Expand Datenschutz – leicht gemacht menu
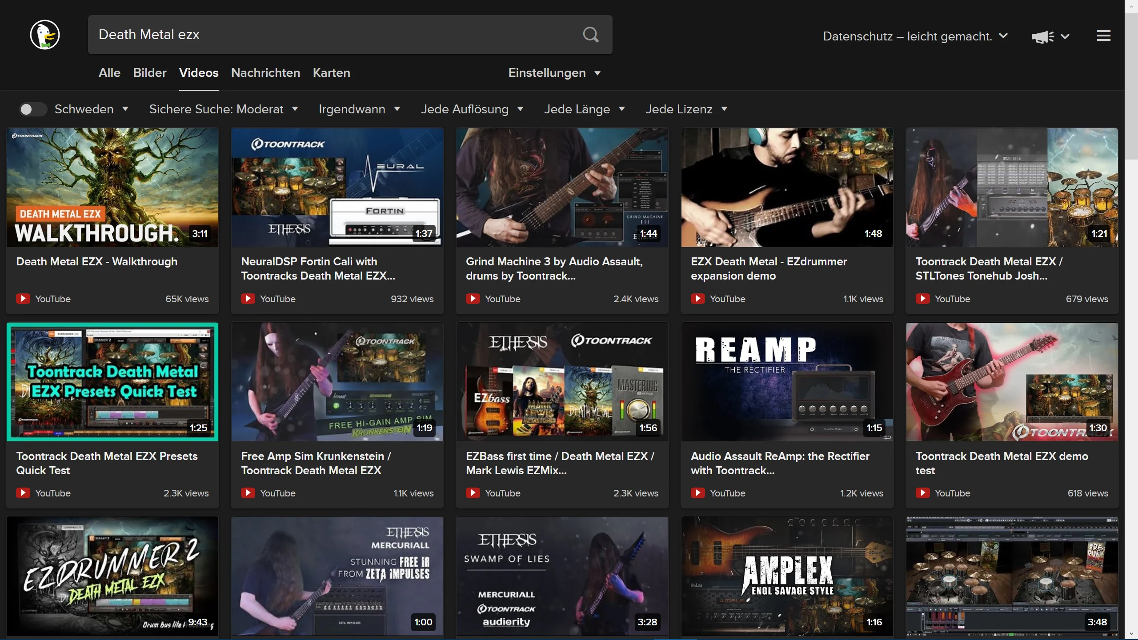This screenshot has height=640, width=1138. 915,36
